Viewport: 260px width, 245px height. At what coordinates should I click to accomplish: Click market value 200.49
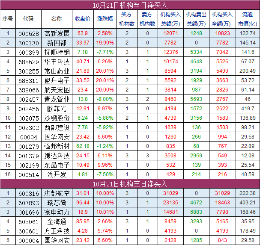tap(248, 71)
